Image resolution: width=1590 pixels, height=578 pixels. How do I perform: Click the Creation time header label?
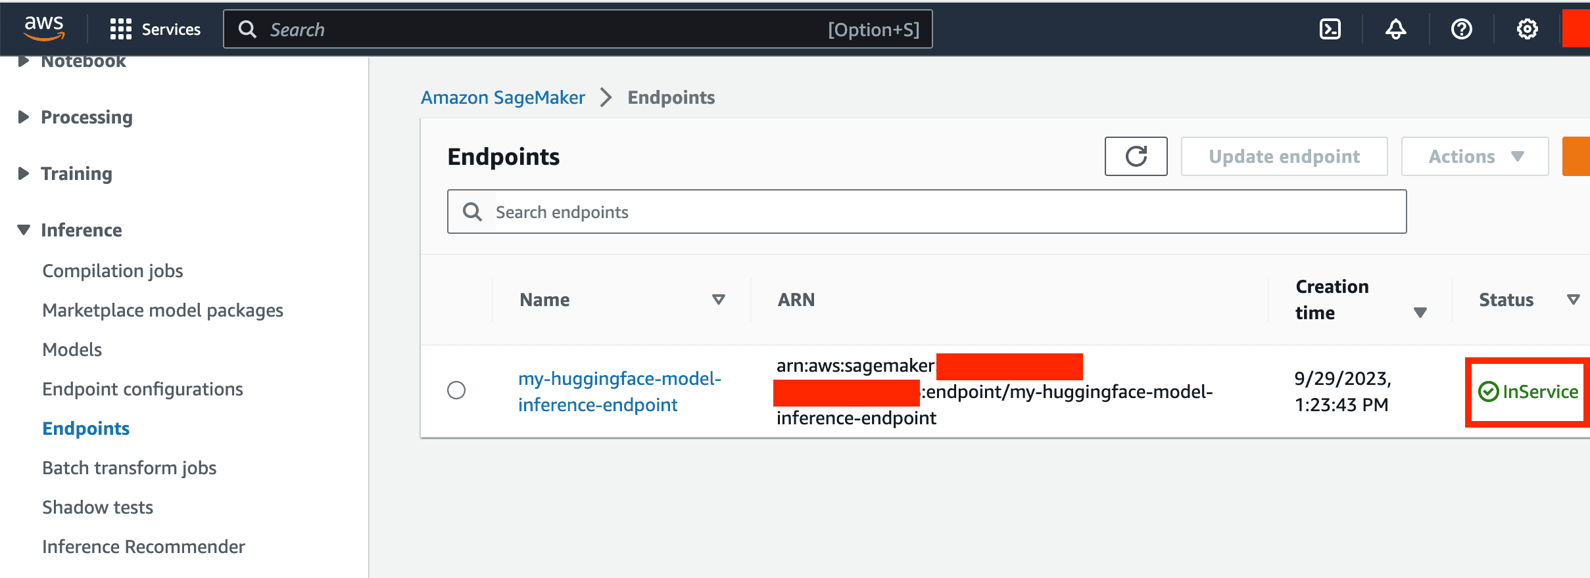(x=1332, y=300)
